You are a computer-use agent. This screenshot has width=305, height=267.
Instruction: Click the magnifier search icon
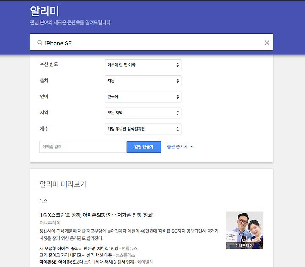tap(40, 43)
